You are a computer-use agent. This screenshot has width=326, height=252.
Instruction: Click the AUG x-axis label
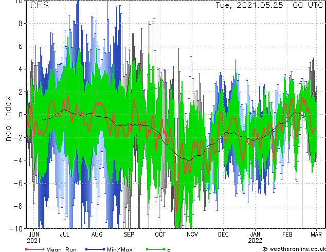coord(97,235)
